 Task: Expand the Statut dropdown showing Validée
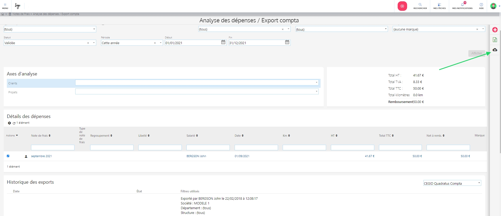[x=94, y=43]
